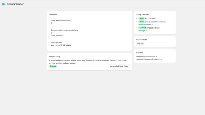The height and width of the screenshot is (115, 205).
Task: Click the Done badge beside Create recommendations
Action: coord(141,22)
